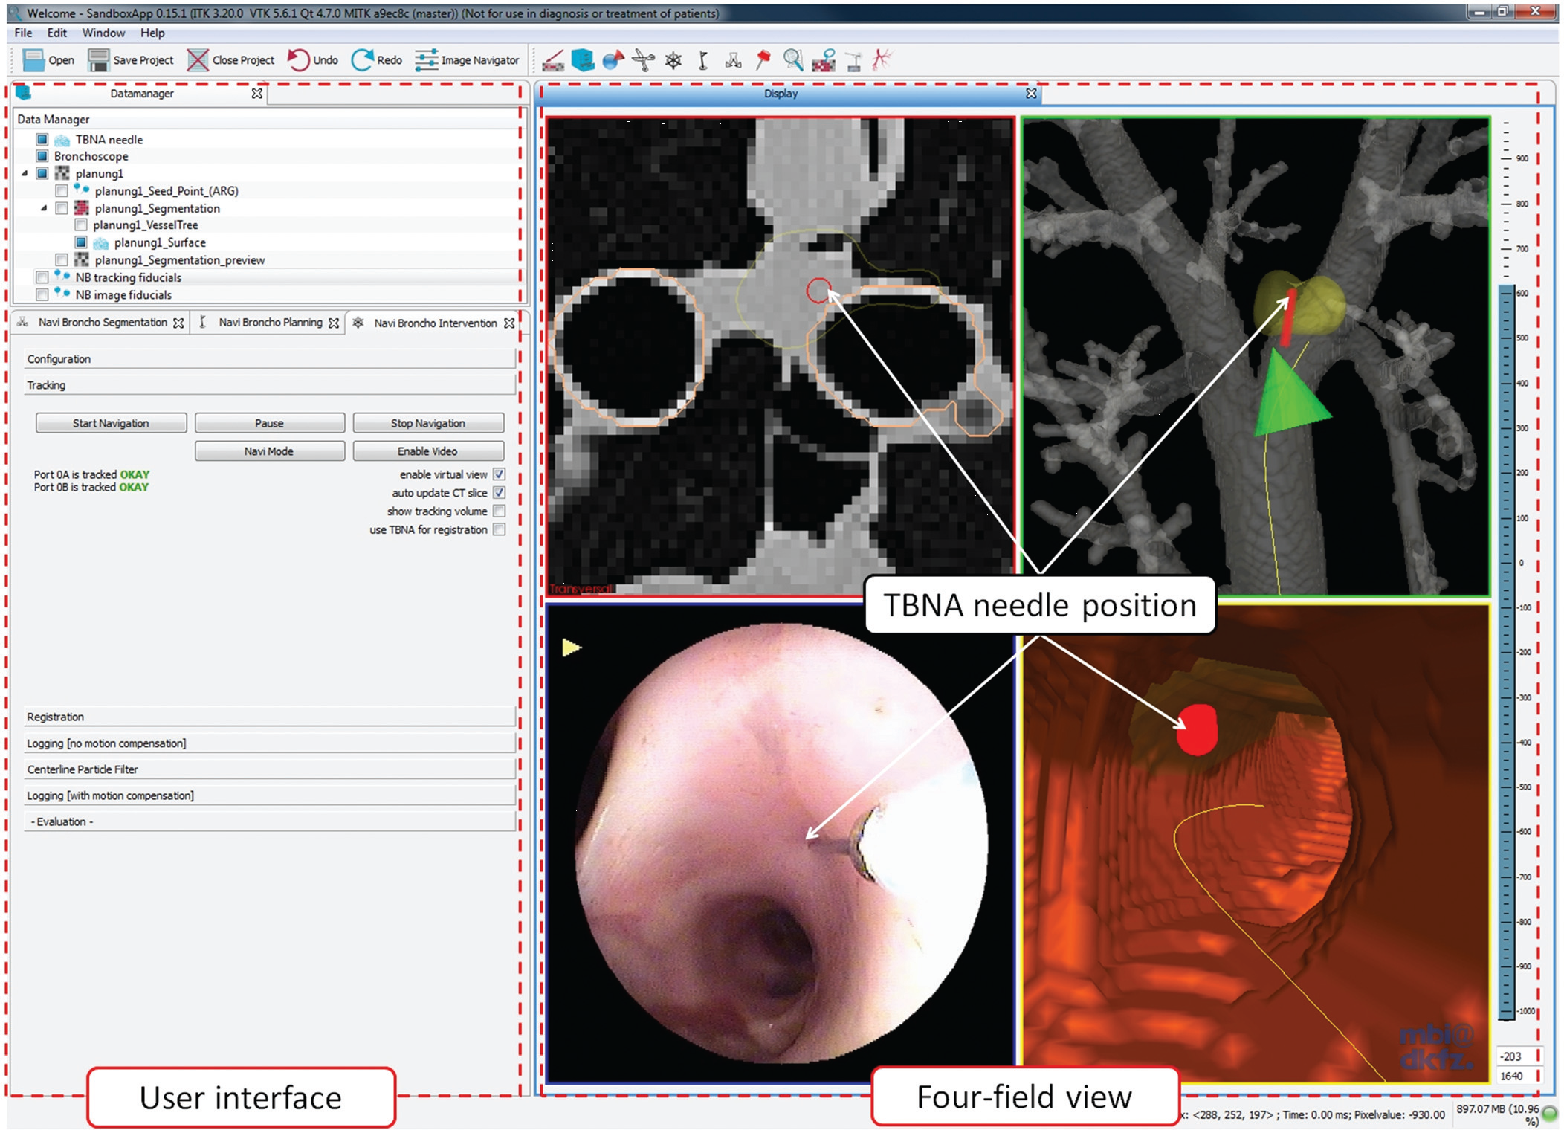The width and height of the screenshot is (1564, 1133).
Task: Click the scissors tool icon in toolbar
Action: click(643, 60)
